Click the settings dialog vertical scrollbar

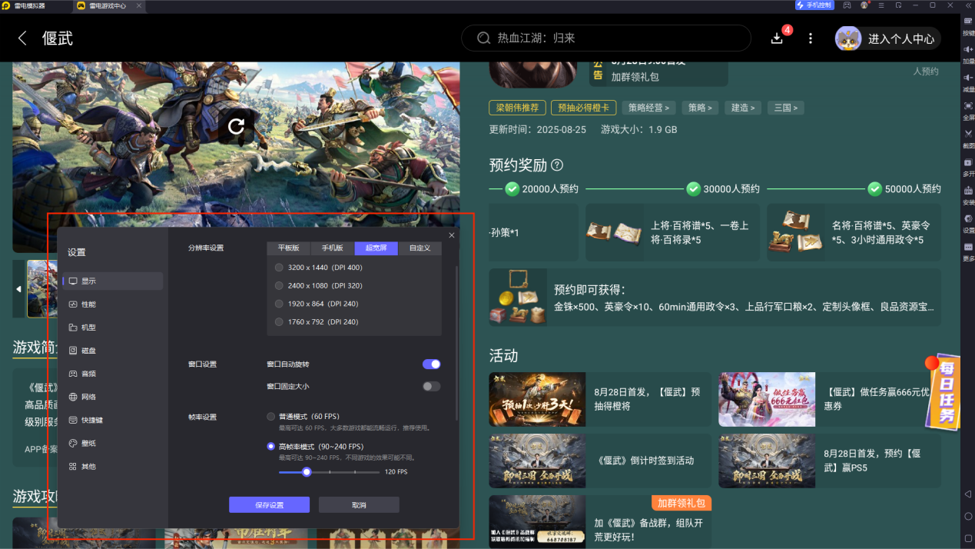tap(456, 342)
